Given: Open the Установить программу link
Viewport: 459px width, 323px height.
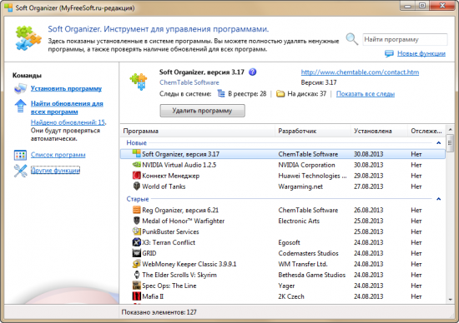Looking at the screenshot, I should coord(67,88).
